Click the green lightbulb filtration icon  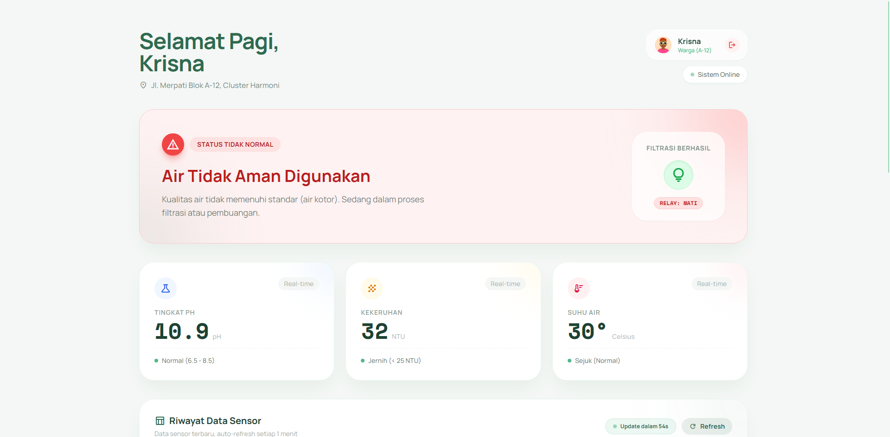[x=679, y=175]
